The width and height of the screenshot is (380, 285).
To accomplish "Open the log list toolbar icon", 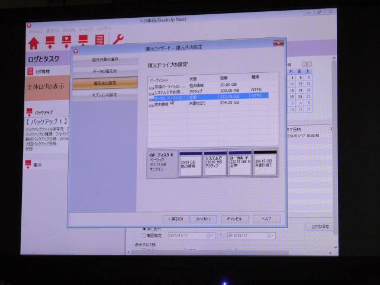I will click(99, 40).
